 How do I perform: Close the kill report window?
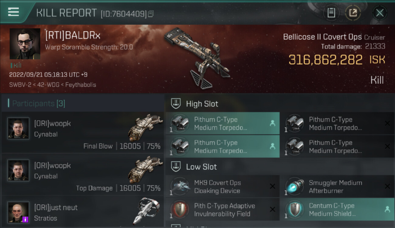pos(380,13)
